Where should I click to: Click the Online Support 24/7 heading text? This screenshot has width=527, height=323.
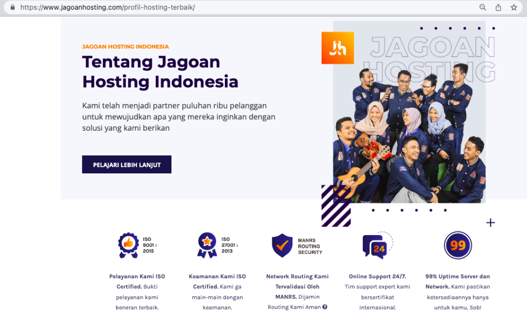(x=377, y=276)
